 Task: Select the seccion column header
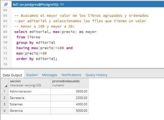[30, 83]
